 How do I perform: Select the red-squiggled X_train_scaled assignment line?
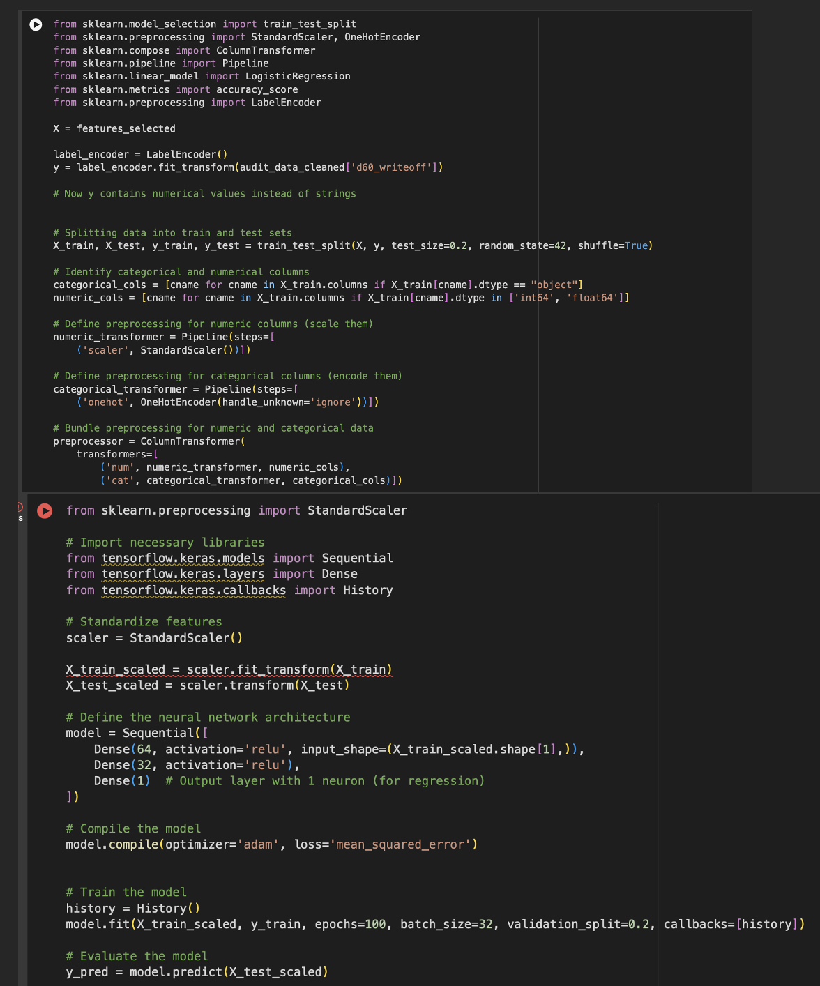coord(229,669)
